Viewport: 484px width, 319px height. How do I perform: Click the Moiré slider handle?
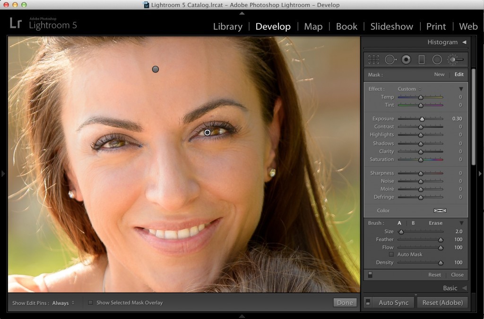pos(420,190)
